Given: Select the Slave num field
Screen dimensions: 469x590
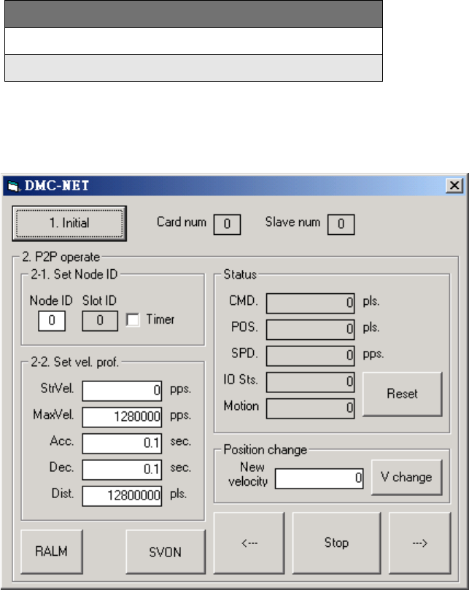Looking at the screenshot, I should 341,225.
